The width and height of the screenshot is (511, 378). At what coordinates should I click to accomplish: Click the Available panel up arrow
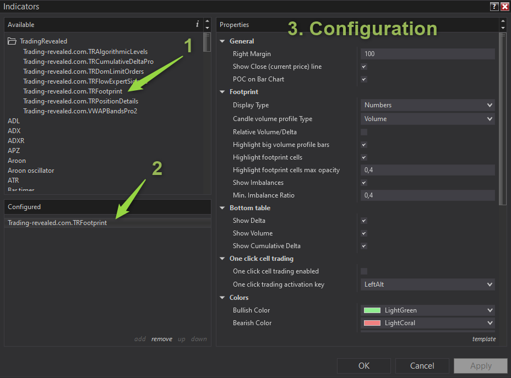tap(207, 21)
